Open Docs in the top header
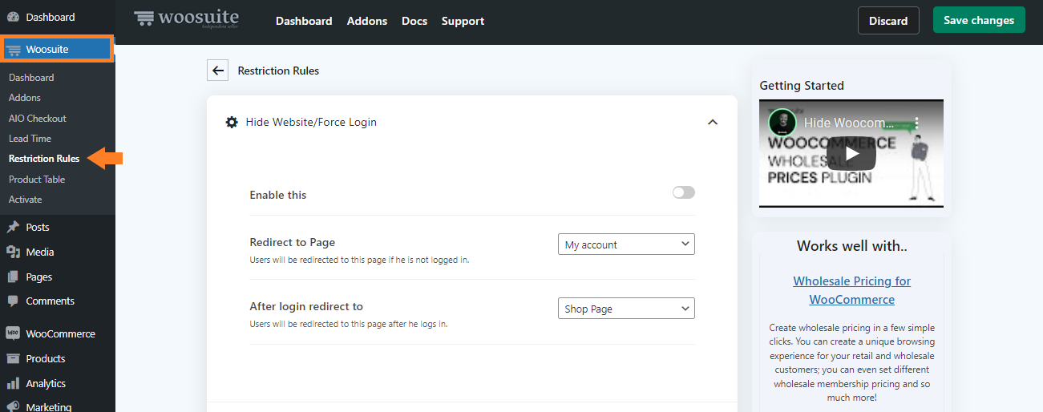 [414, 21]
